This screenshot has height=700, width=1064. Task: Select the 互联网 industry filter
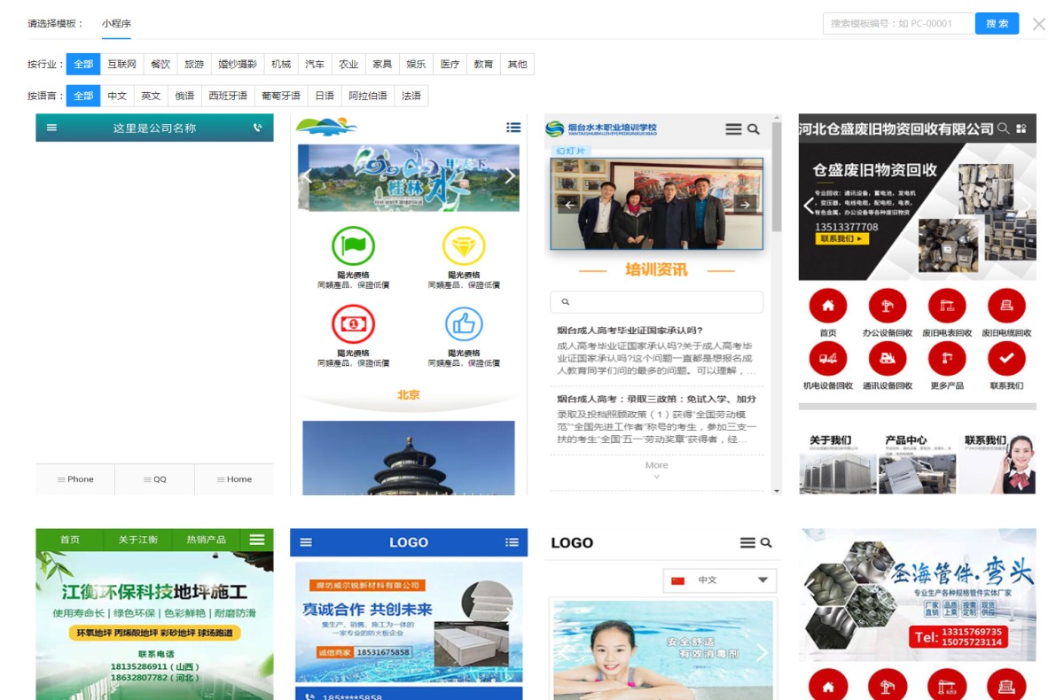121,65
